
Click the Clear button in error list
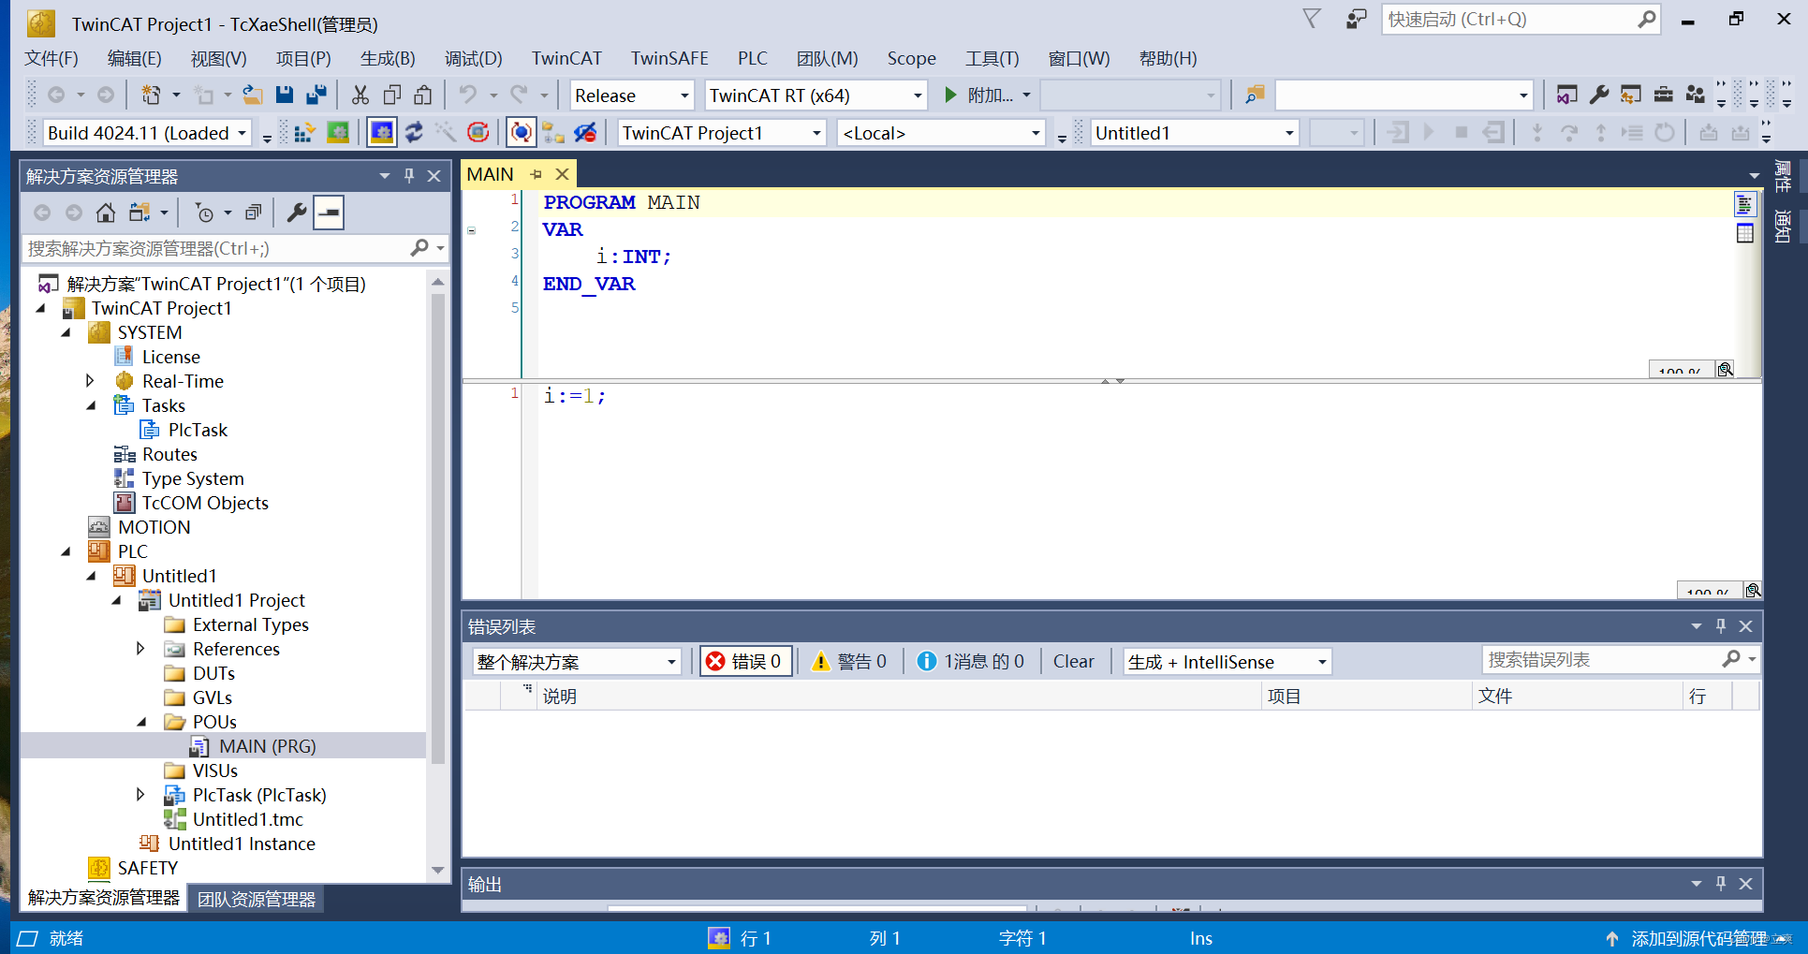coord(1073,661)
